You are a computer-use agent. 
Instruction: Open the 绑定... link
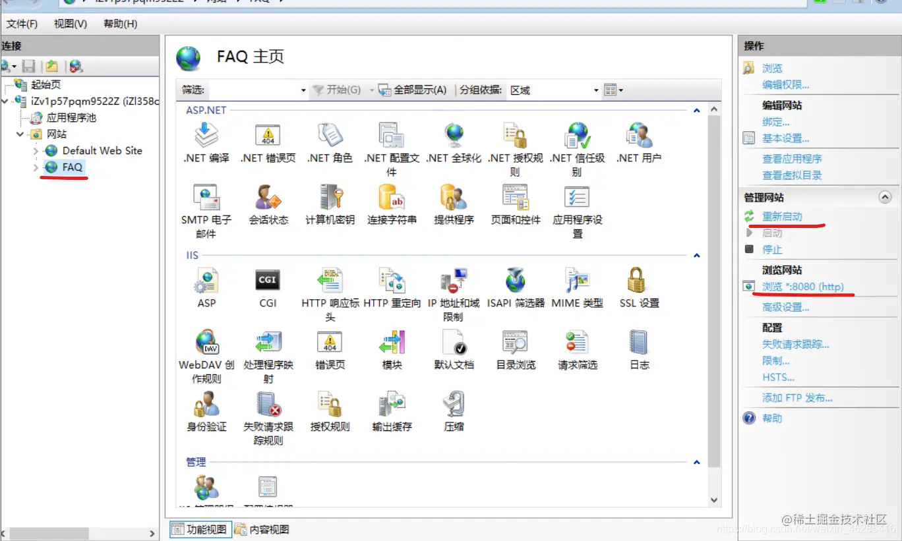[x=776, y=122]
